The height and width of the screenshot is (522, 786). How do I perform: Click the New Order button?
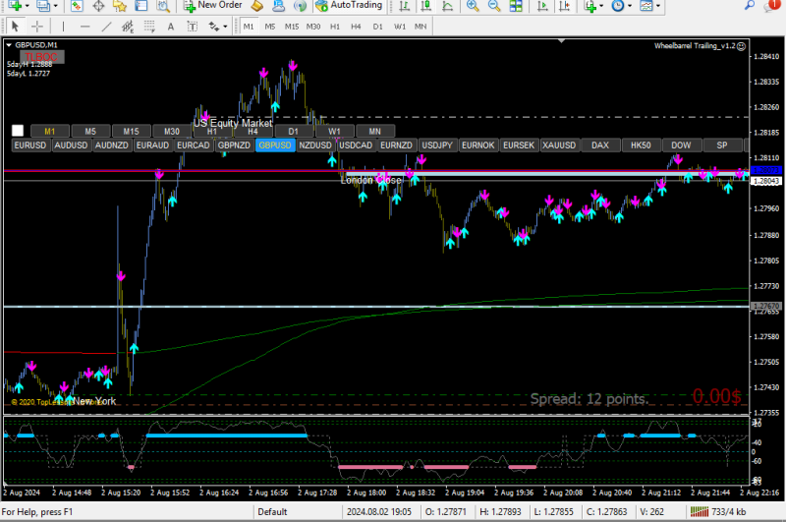pyautogui.click(x=213, y=5)
